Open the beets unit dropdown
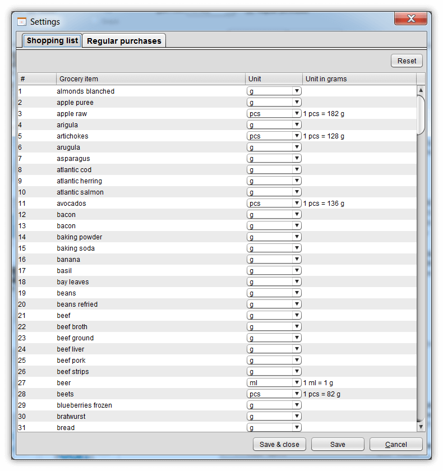This screenshot has width=443, height=471. tap(274, 394)
